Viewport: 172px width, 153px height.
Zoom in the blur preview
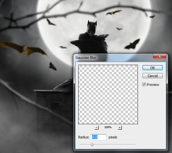click(120, 127)
